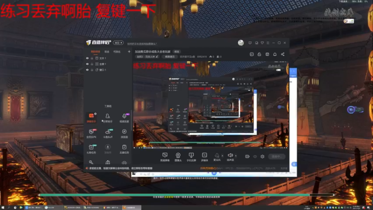The height and width of the screenshot is (210, 373).
Task: Open the magnifier tool in the toolbox
Action: pos(91,162)
